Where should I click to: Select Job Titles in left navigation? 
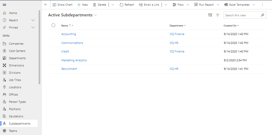click(x=15, y=80)
